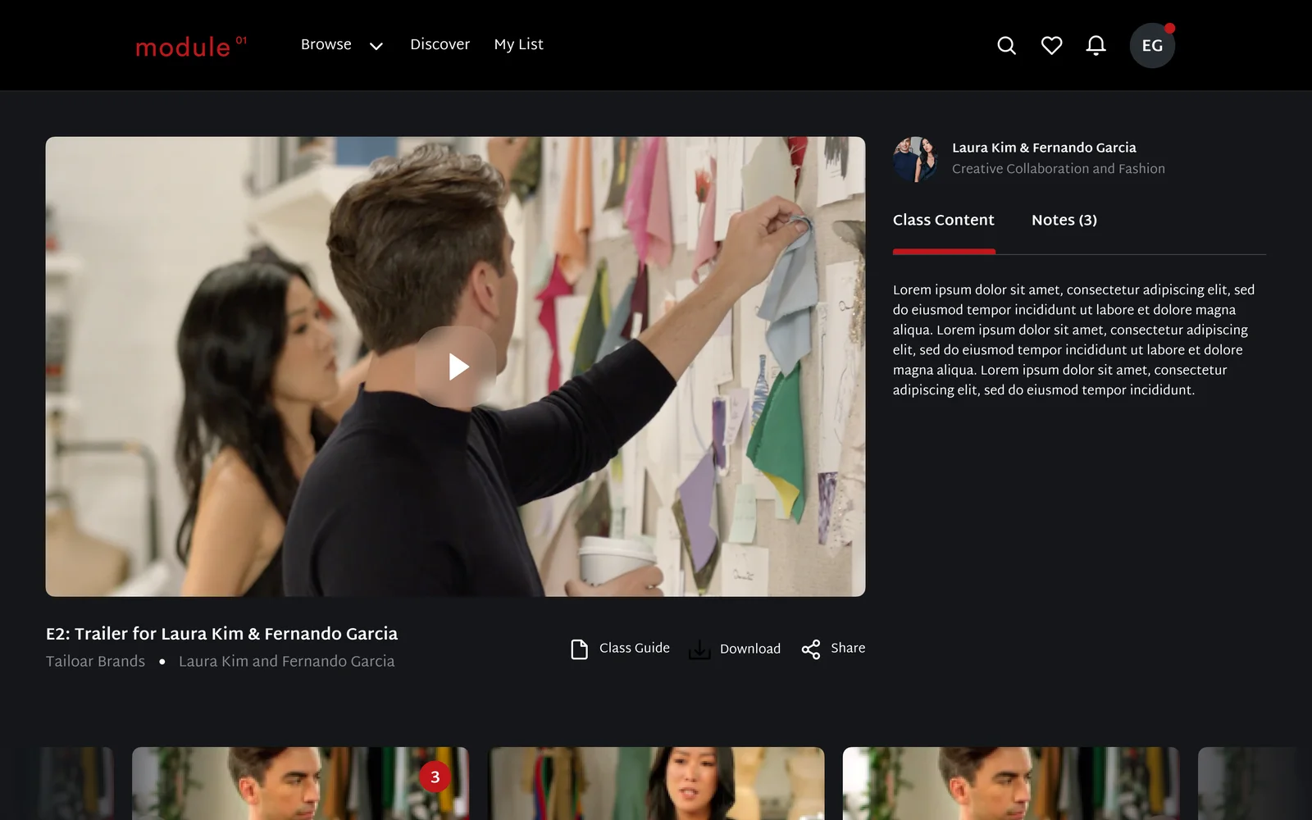Open the notifications bell

click(x=1096, y=46)
